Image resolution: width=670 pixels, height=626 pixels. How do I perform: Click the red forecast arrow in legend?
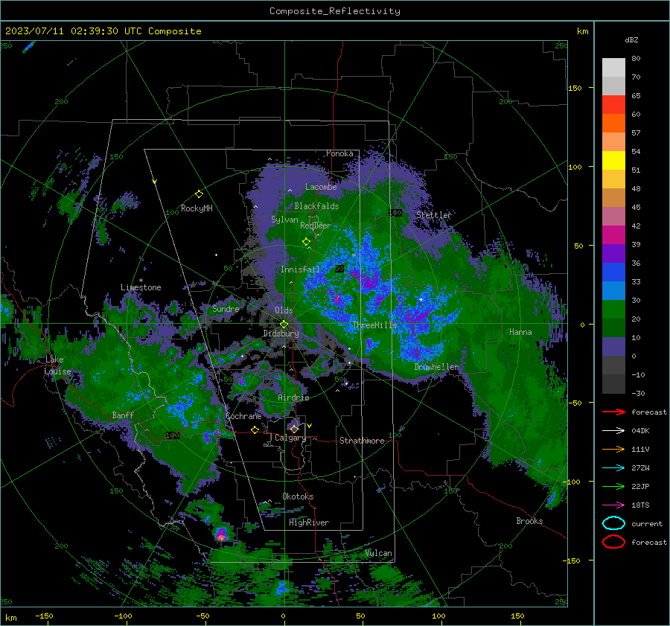tap(613, 412)
